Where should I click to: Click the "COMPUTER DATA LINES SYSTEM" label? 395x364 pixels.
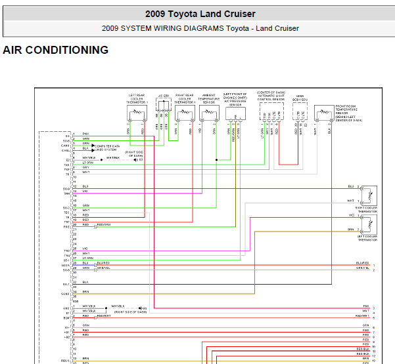tap(107, 148)
